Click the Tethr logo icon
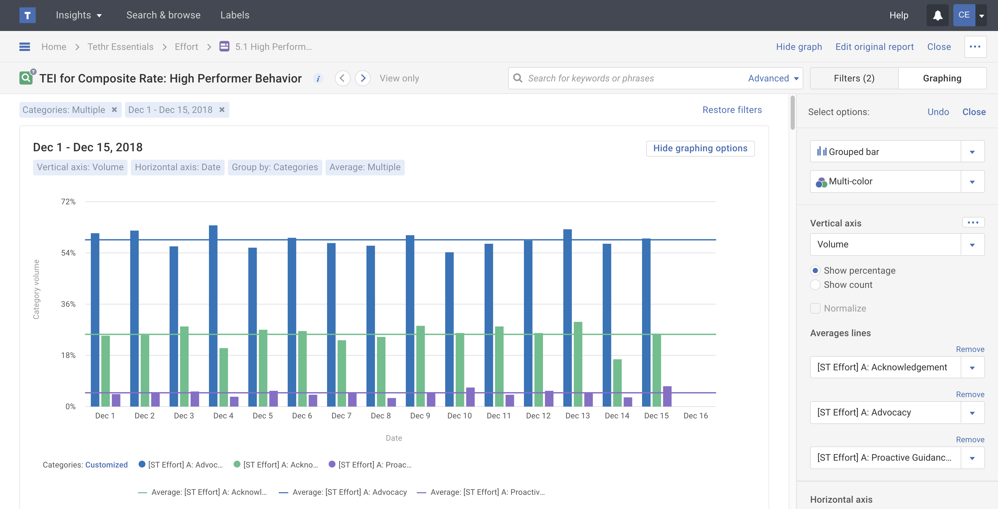Image resolution: width=998 pixels, height=509 pixels. click(x=27, y=15)
